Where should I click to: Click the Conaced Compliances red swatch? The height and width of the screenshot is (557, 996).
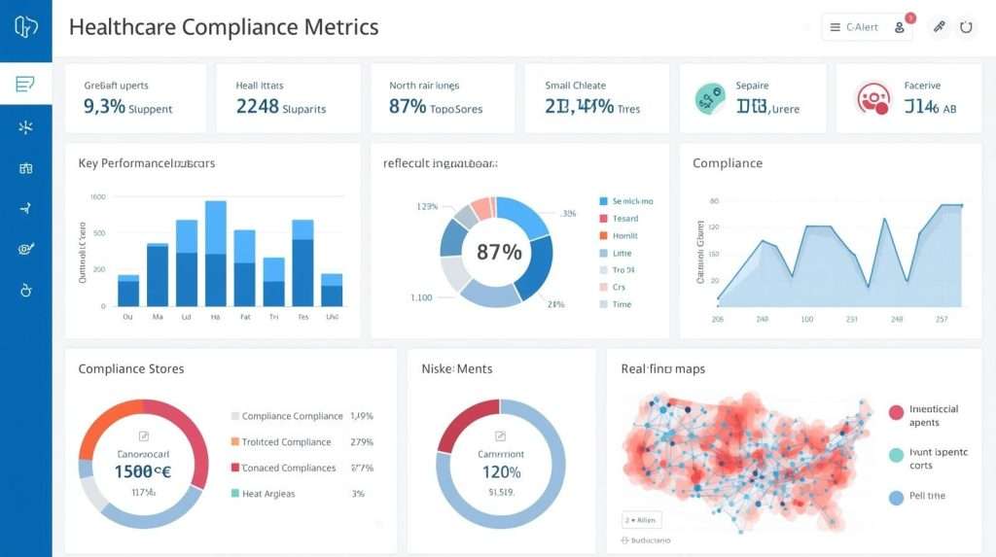click(235, 468)
